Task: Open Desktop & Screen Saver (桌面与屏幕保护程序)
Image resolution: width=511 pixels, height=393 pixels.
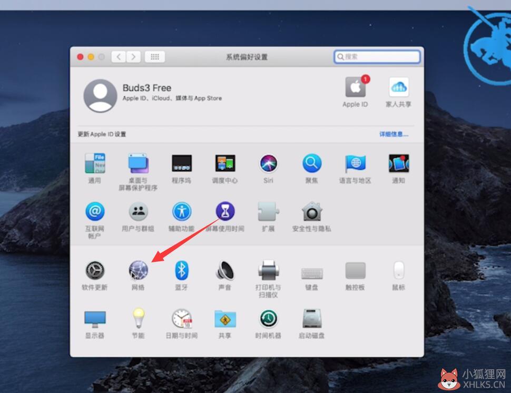Action: pyautogui.click(x=138, y=163)
